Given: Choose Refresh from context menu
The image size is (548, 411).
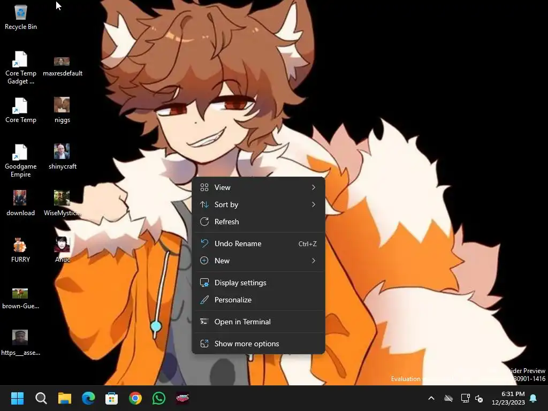Looking at the screenshot, I should click(258, 222).
